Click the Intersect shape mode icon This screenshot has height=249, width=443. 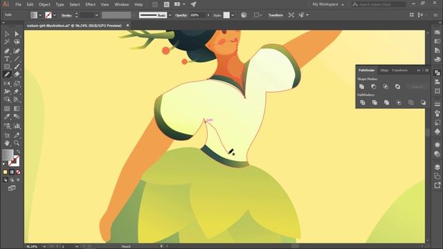tap(386, 86)
